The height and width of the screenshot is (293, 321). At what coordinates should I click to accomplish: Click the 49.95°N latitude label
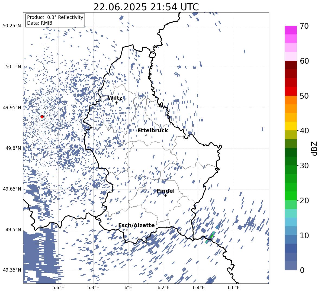pos(12,108)
